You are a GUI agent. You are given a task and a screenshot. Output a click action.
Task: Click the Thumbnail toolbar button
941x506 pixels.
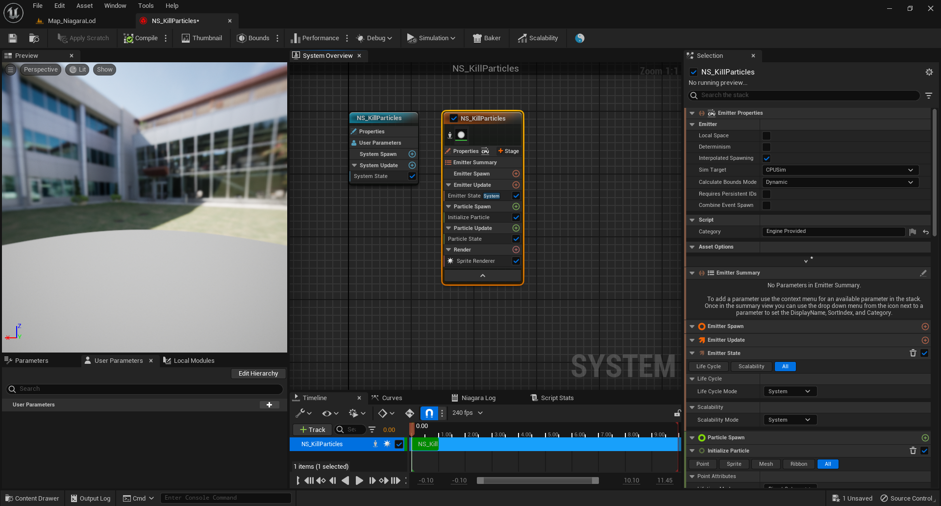pos(201,38)
